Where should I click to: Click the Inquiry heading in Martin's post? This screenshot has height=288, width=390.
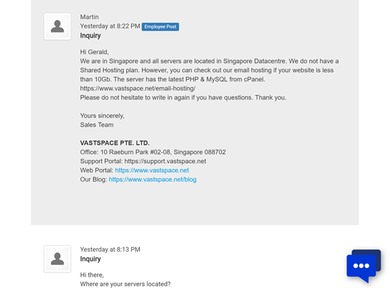90,36
